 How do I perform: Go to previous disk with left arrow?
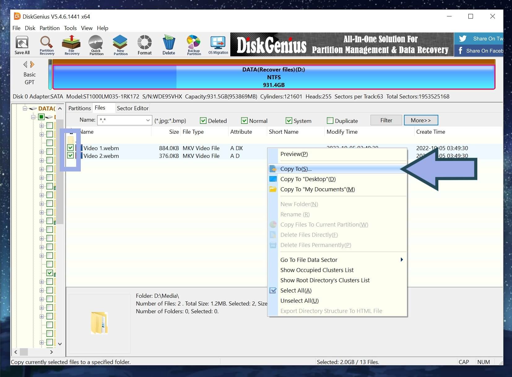tap(25, 64)
